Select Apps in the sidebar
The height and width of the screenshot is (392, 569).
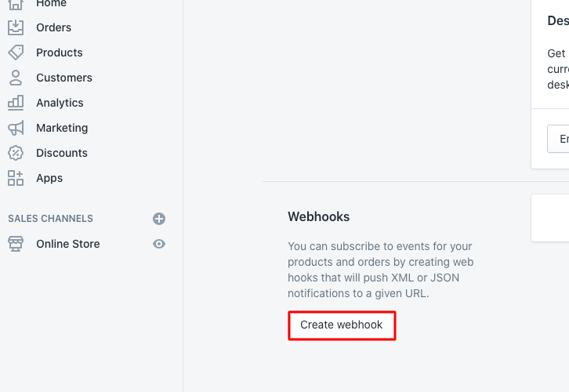(x=49, y=178)
